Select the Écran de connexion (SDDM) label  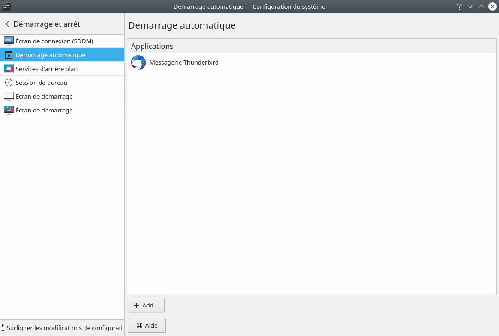click(54, 41)
